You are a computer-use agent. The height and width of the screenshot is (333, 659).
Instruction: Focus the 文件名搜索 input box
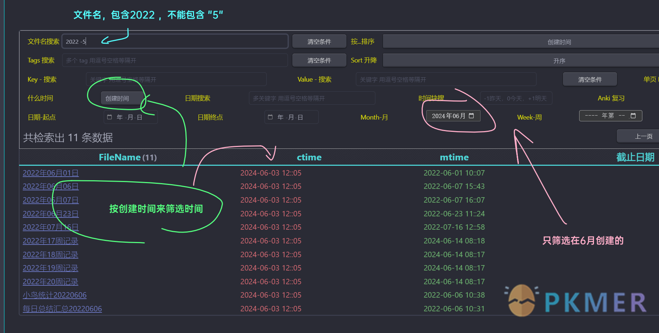(x=175, y=42)
